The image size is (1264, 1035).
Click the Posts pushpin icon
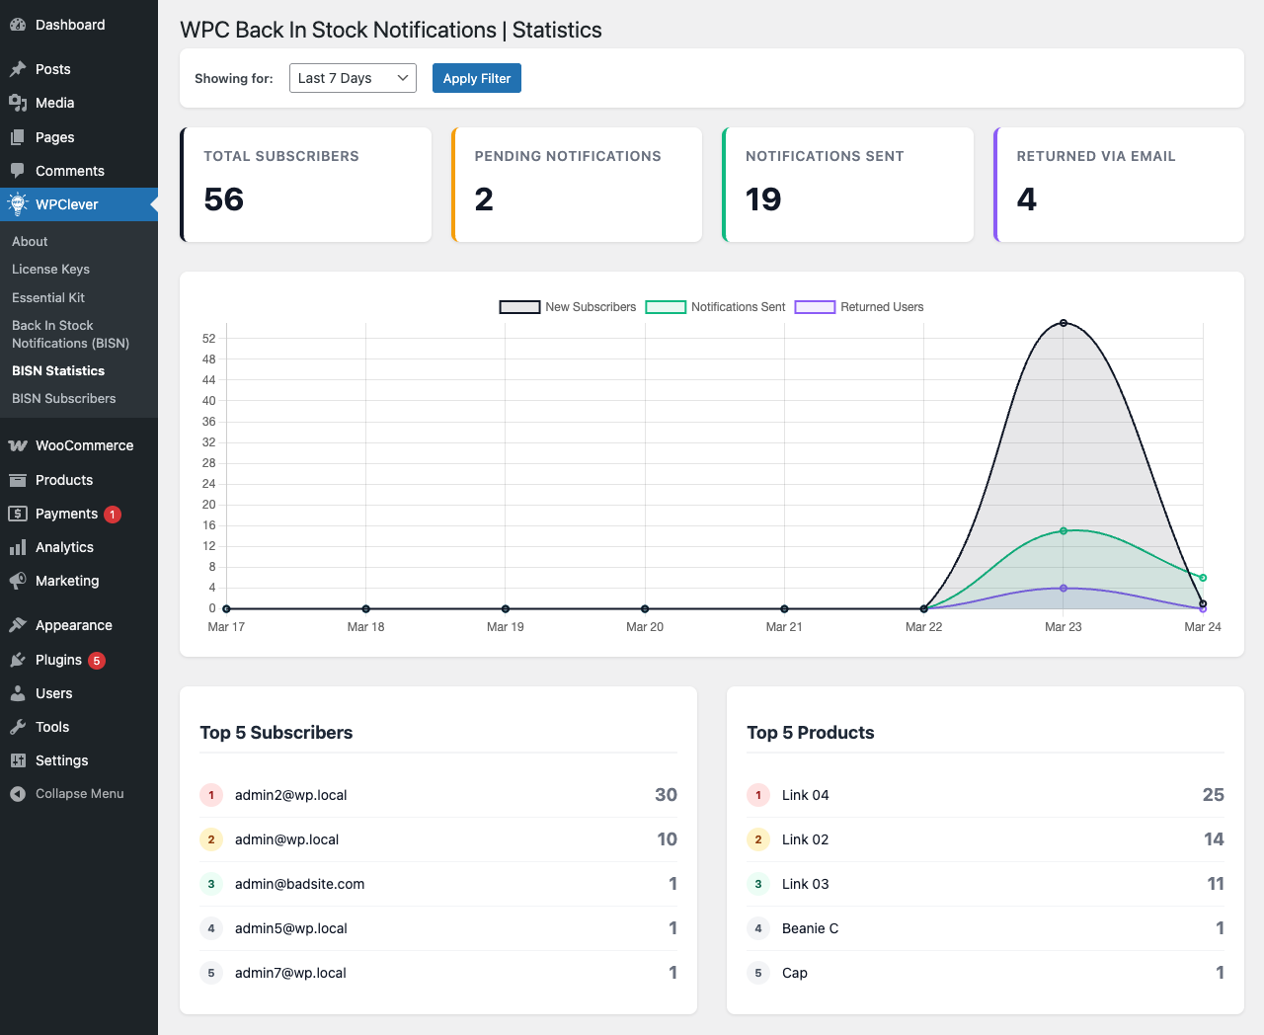point(18,69)
